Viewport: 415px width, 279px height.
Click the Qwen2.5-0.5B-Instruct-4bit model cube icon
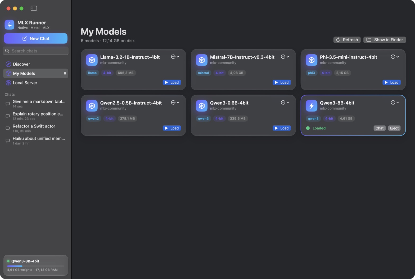click(92, 106)
